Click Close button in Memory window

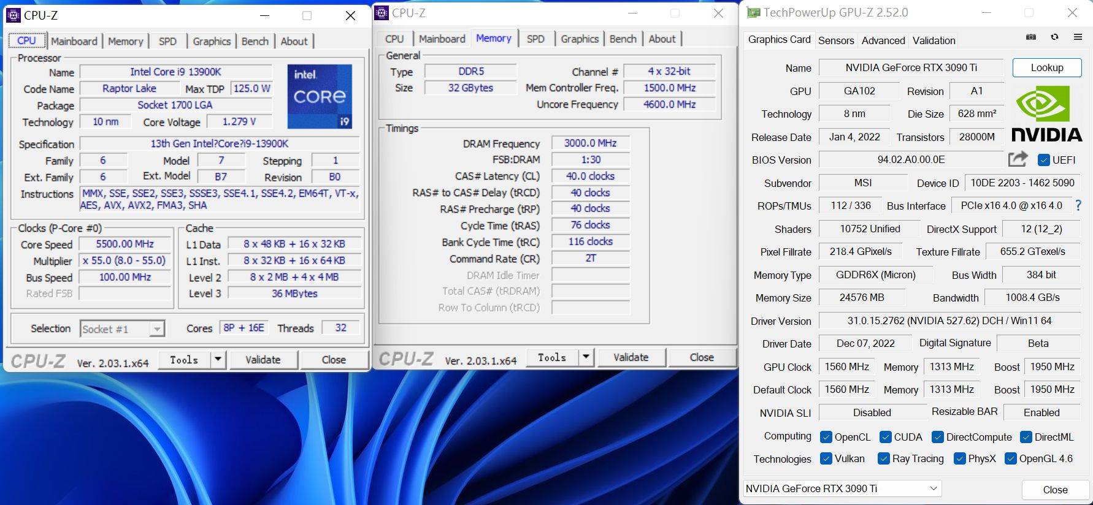702,357
